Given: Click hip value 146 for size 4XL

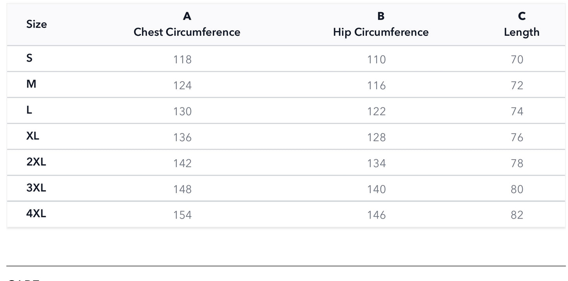Looking at the screenshot, I should click(x=377, y=215).
